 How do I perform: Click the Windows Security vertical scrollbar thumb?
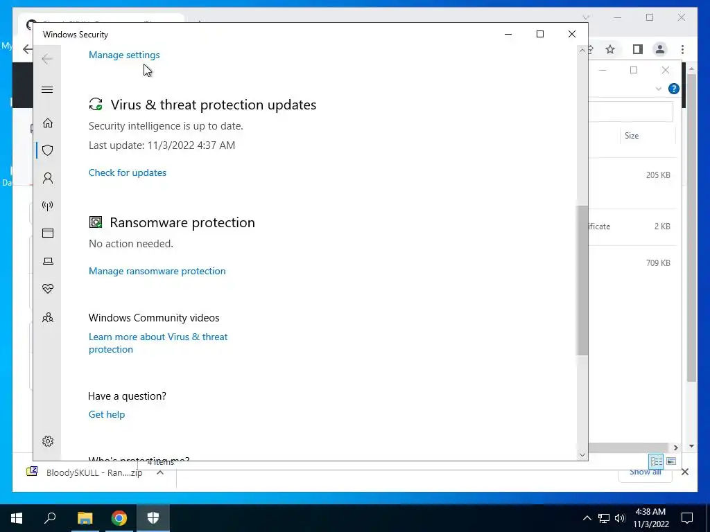pos(582,280)
